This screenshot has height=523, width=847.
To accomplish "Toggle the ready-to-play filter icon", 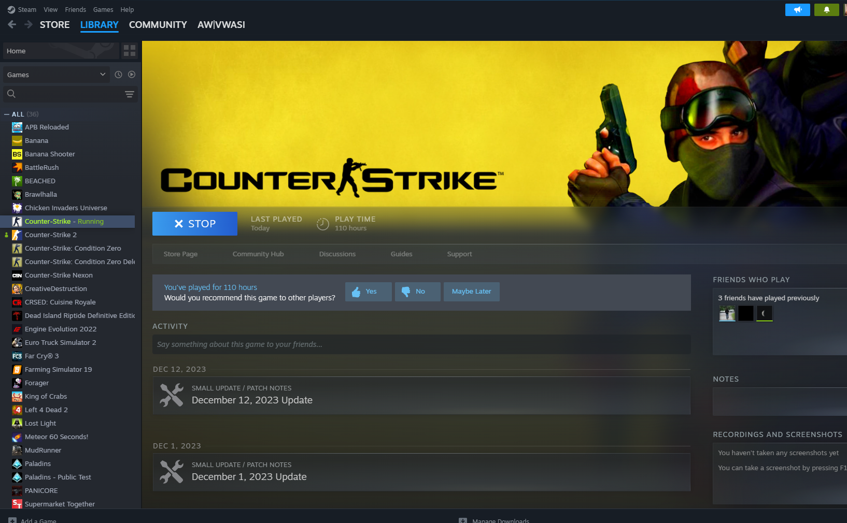I will point(132,75).
